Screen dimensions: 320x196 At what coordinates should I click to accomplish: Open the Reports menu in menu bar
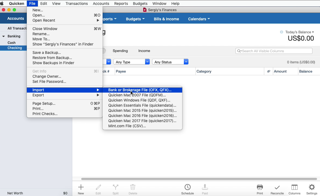tap(121, 4)
